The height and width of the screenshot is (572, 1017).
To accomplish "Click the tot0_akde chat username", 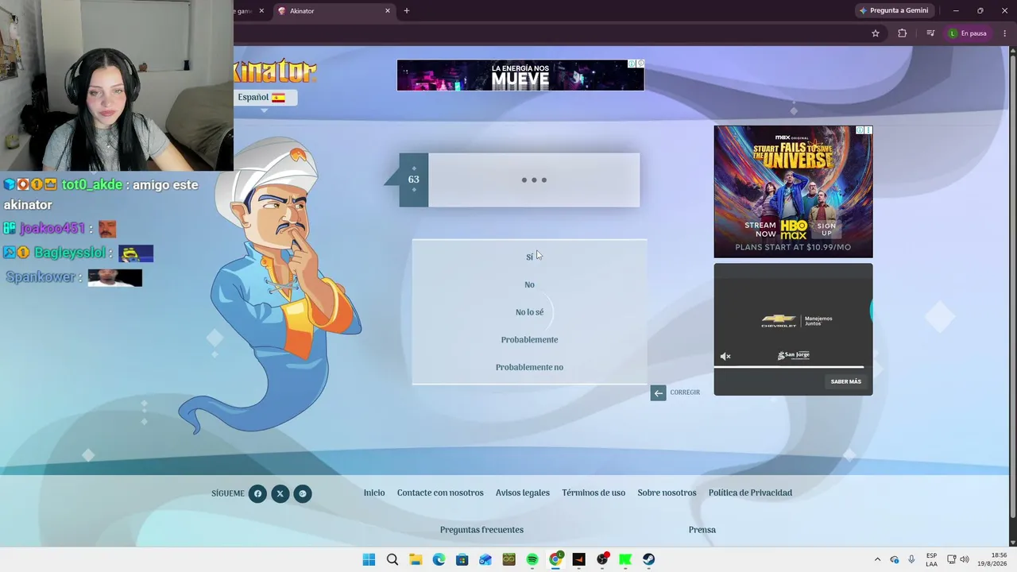I will pos(92,184).
